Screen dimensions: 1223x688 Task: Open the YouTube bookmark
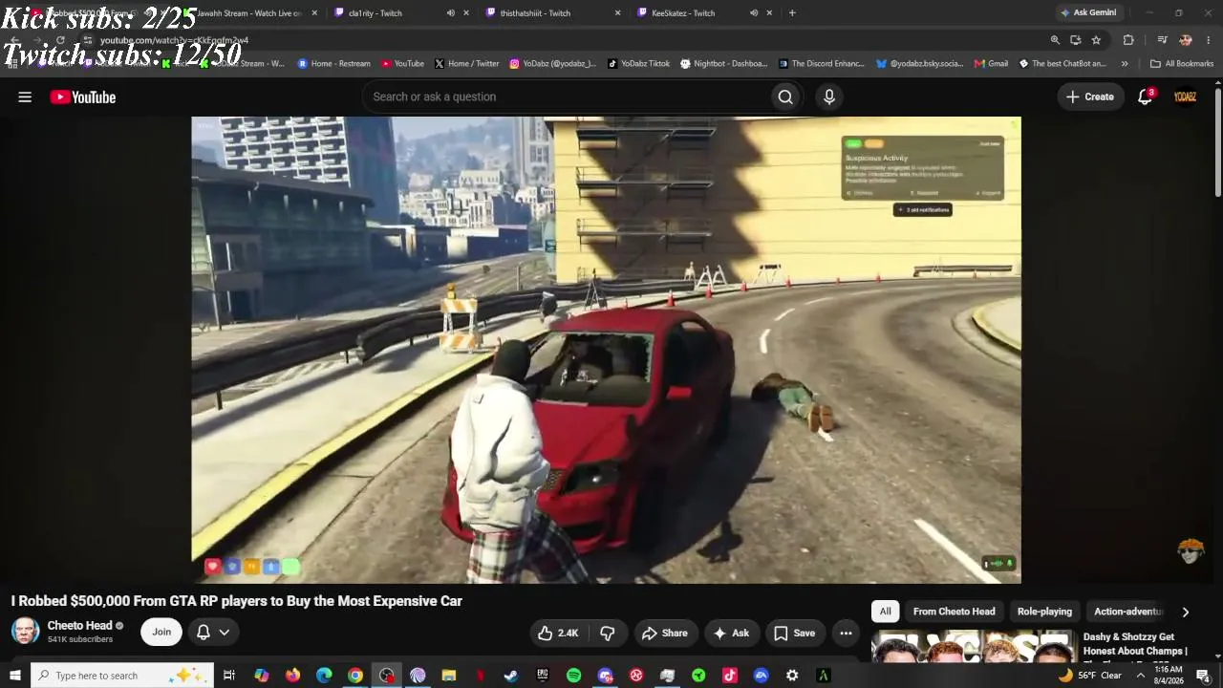coord(402,64)
